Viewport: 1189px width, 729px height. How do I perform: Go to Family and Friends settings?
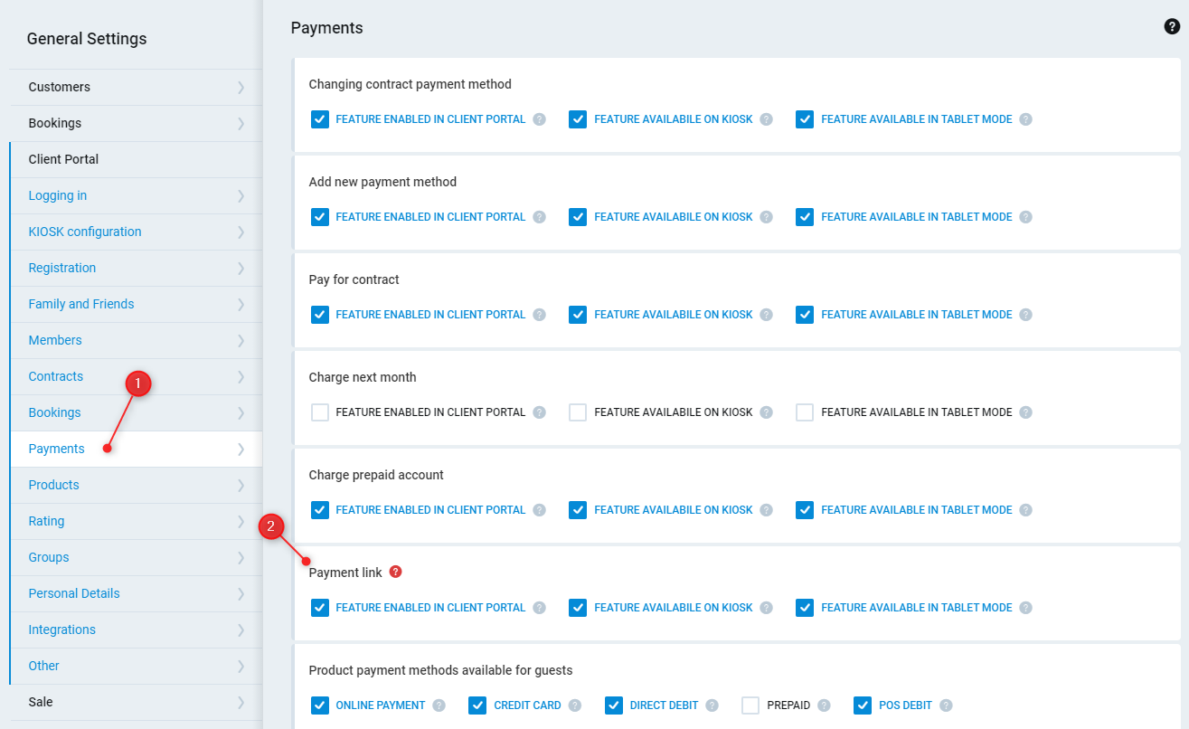81,304
